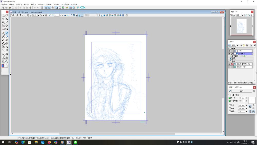This screenshot has height=145, width=257.
Task: Click the blue foreground color swatch
Action: tap(3, 66)
